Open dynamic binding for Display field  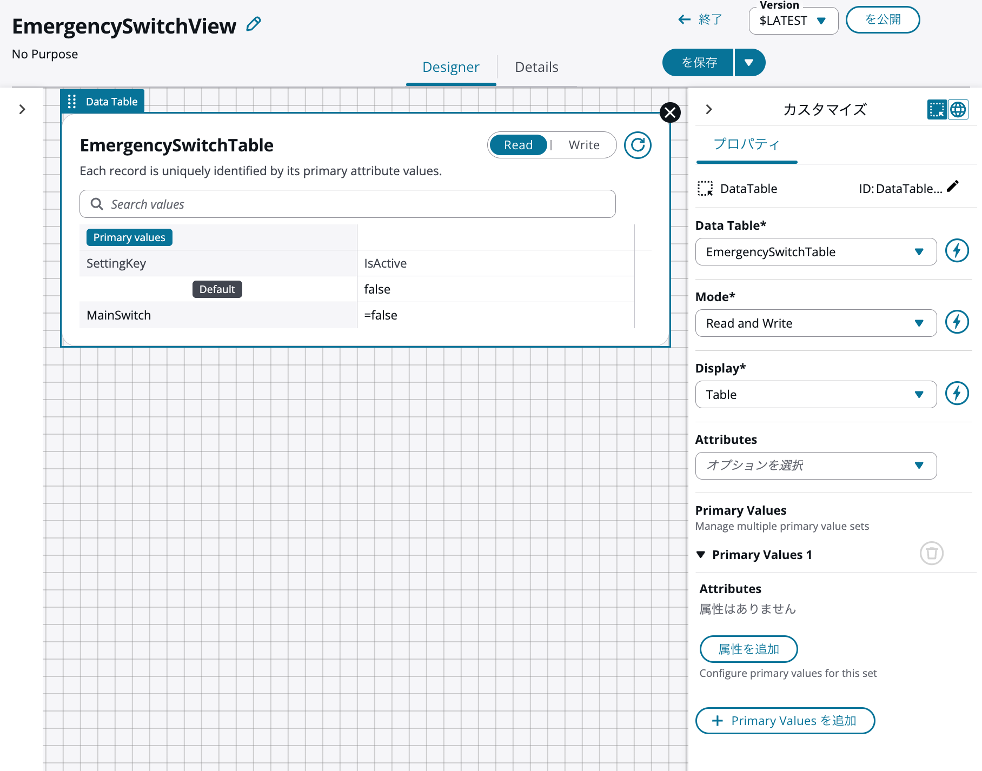pos(957,394)
